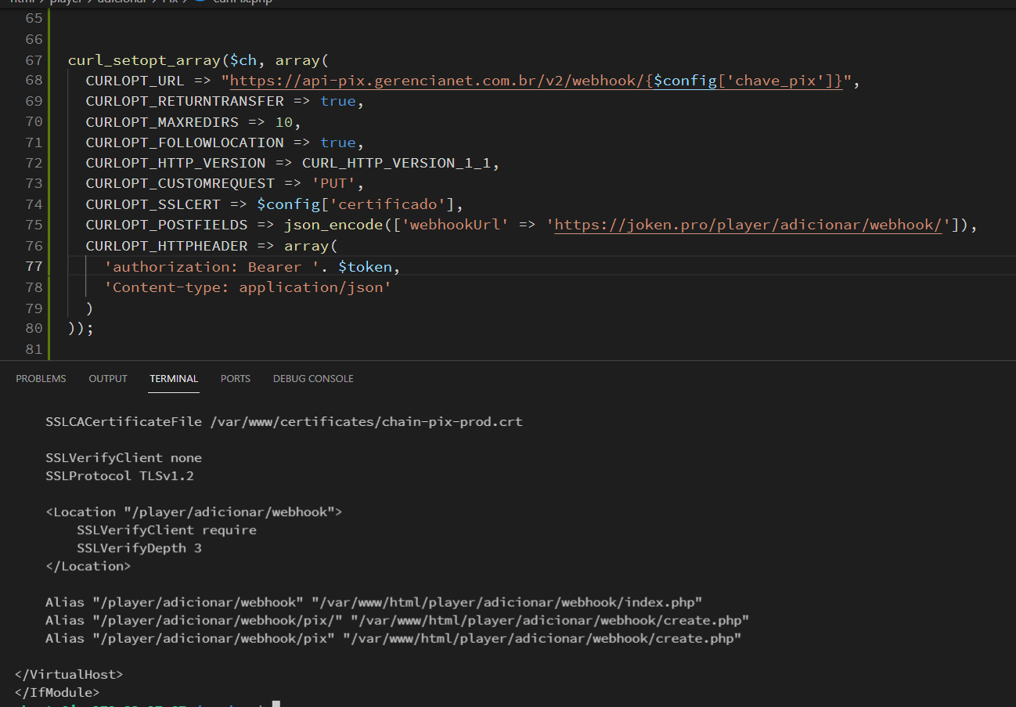Select the TERMINAL panel tab
Screen dimensions: 1016x707
pos(174,378)
